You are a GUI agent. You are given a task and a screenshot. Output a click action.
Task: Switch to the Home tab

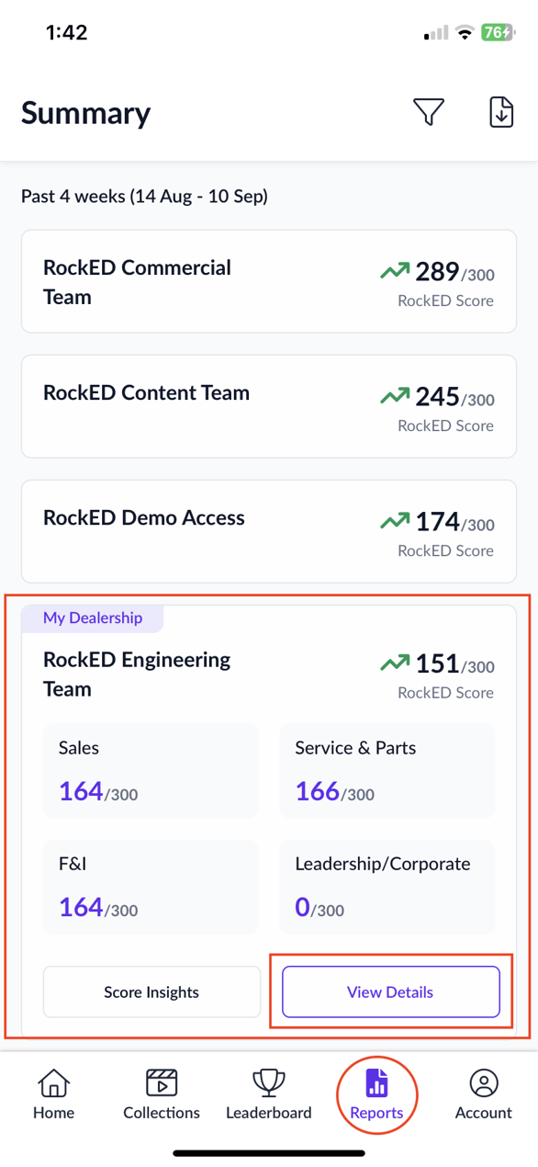pos(53,1093)
